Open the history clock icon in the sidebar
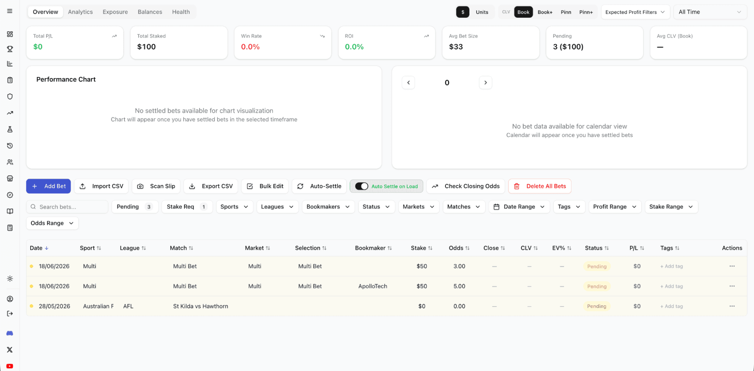754x371 pixels. 10,146
